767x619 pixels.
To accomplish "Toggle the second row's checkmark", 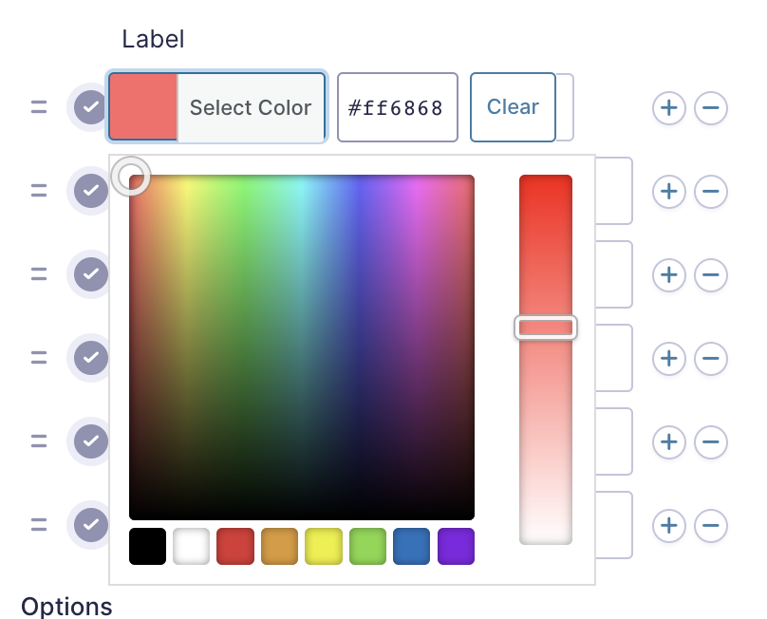I will click(90, 191).
